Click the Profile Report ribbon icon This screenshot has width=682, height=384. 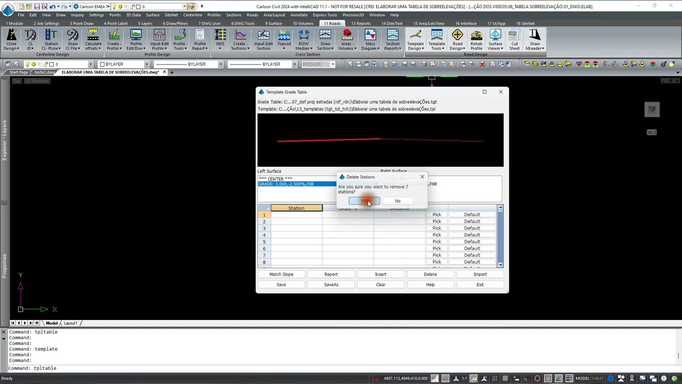tap(200, 40)
